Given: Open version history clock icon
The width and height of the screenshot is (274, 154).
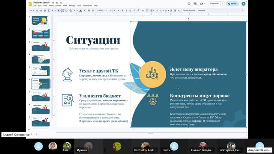Looking at the screenshot, I should [x=189, y=4].
